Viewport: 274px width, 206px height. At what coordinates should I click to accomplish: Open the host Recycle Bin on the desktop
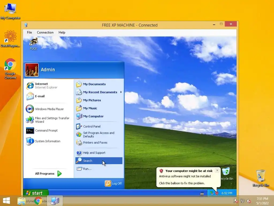(261, 178)
